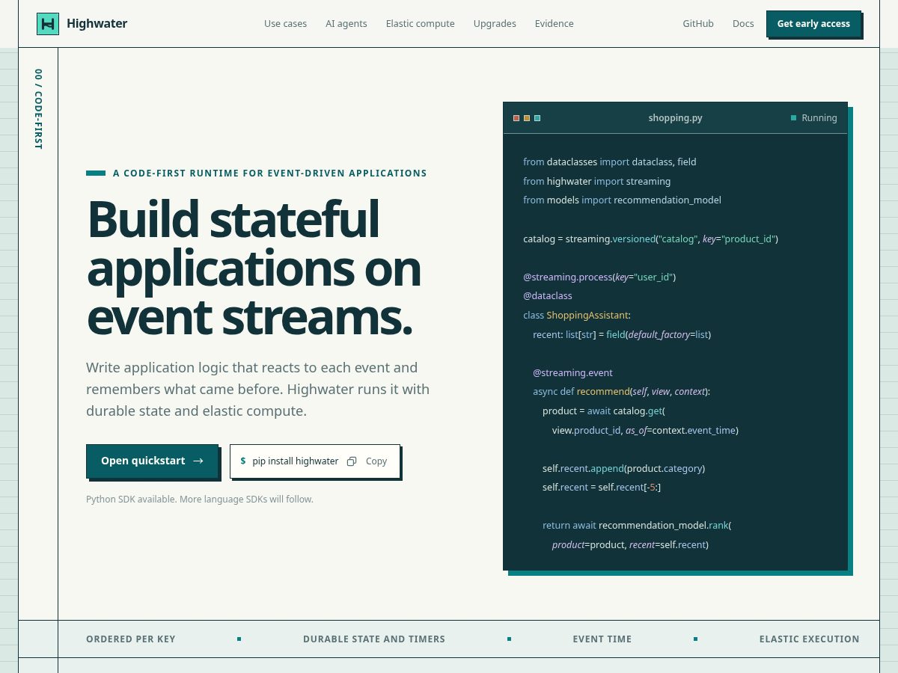Click the 'Build stateful' headline line
Viewport: 898px width, 673px height.
click(x=233, y=220)
